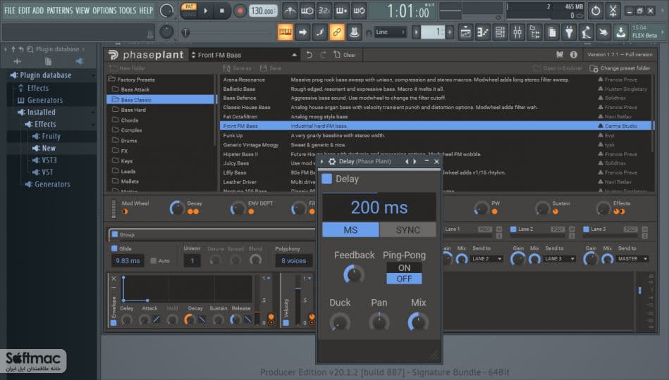The height and width of the screenshot is (380, 669).
Task: Click the red Record button
Action: tap(240, 11)
